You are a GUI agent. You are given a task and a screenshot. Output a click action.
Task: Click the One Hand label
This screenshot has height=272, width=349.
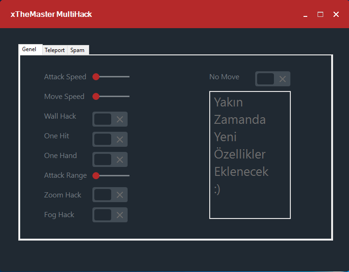pos(61,156)
